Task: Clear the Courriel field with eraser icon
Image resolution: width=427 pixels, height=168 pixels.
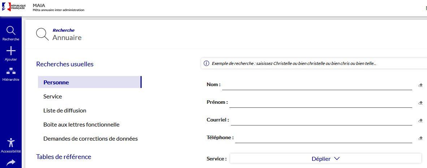Action: tap(420, 120)
